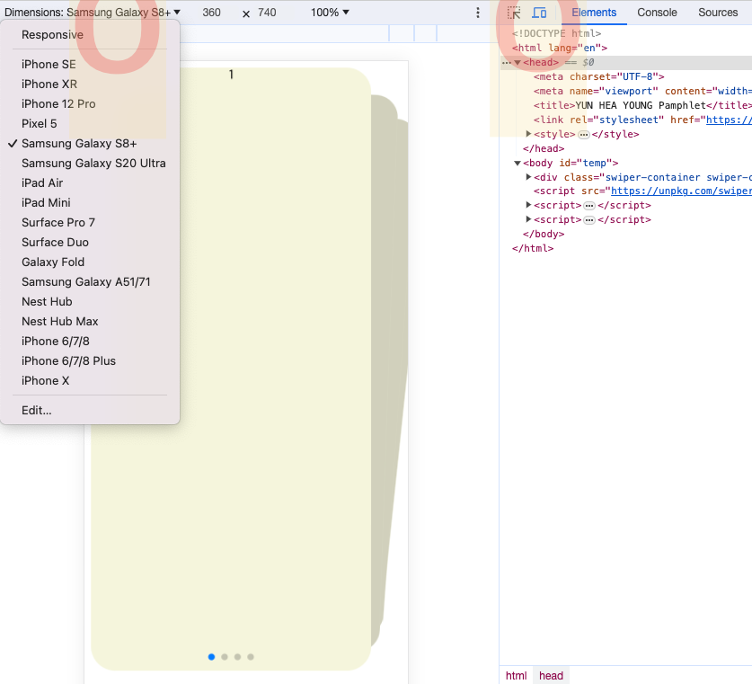Viewport: 752px width, 684px height.
Task: Click the three-dot row actions beside head
Action: (x=506, y=63)
